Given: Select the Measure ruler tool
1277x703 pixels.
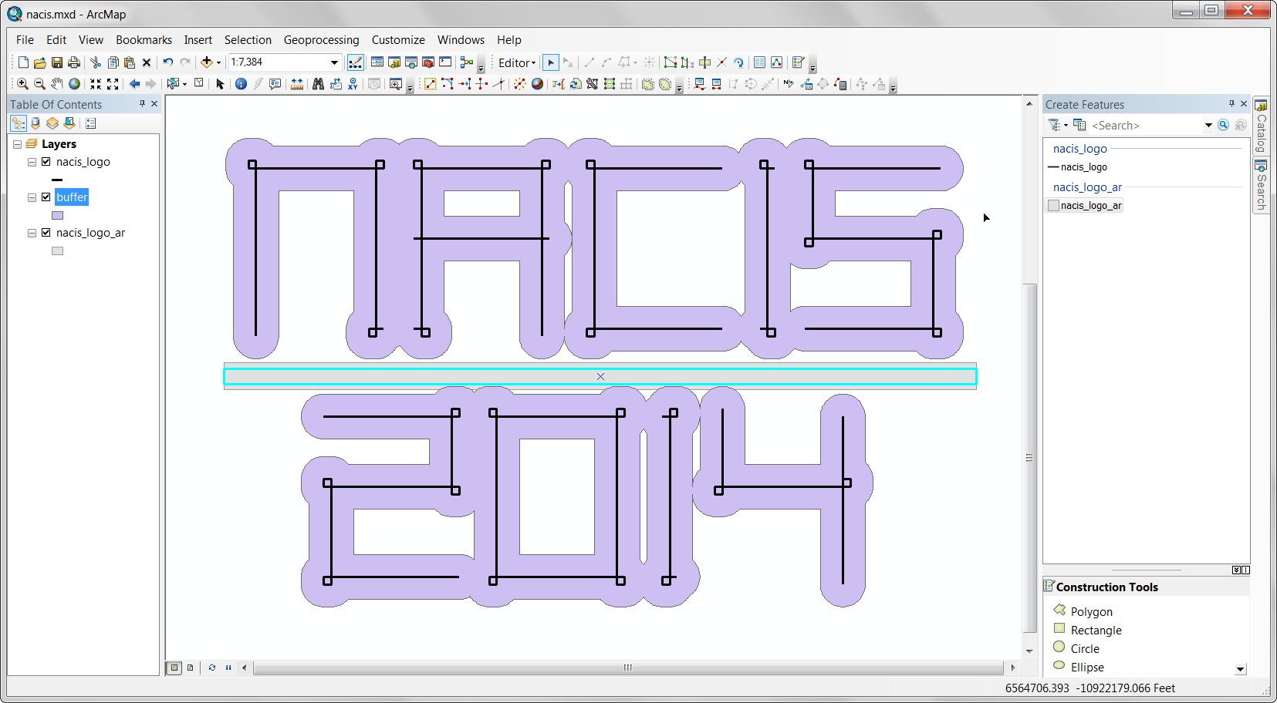Looking at the screenshot, I should click(x=297, y=84).
